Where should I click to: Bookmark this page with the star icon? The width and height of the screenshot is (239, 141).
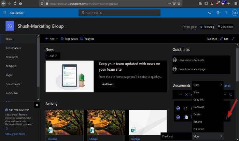click(179, 3)
